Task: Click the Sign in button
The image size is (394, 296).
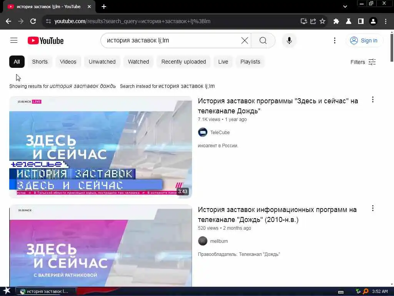Action: pos(364,40)
